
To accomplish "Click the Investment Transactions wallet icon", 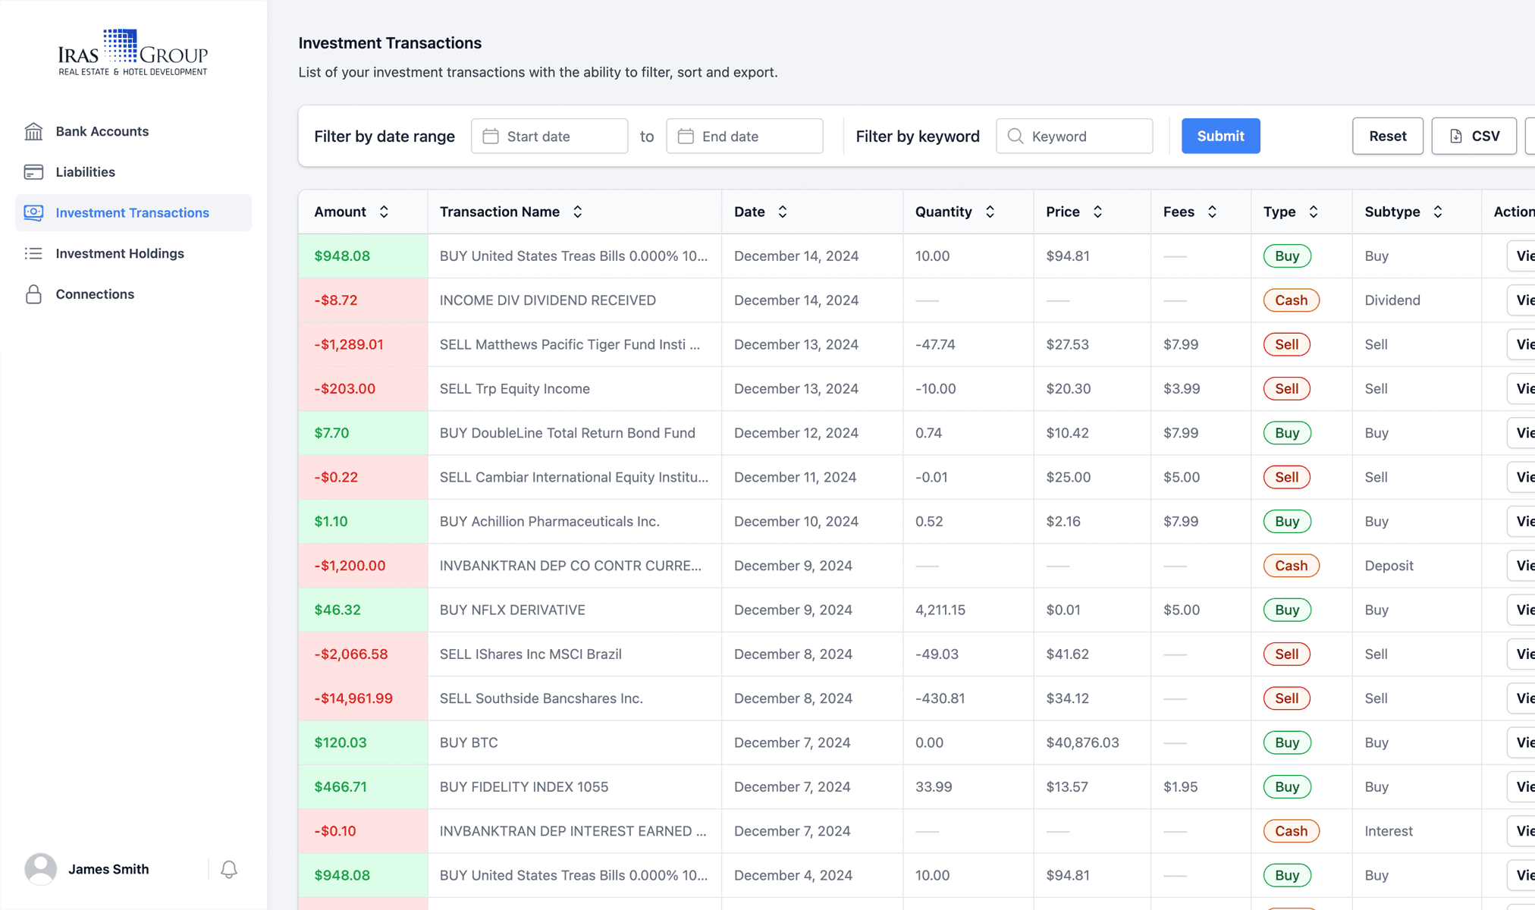I will [33, 213].
